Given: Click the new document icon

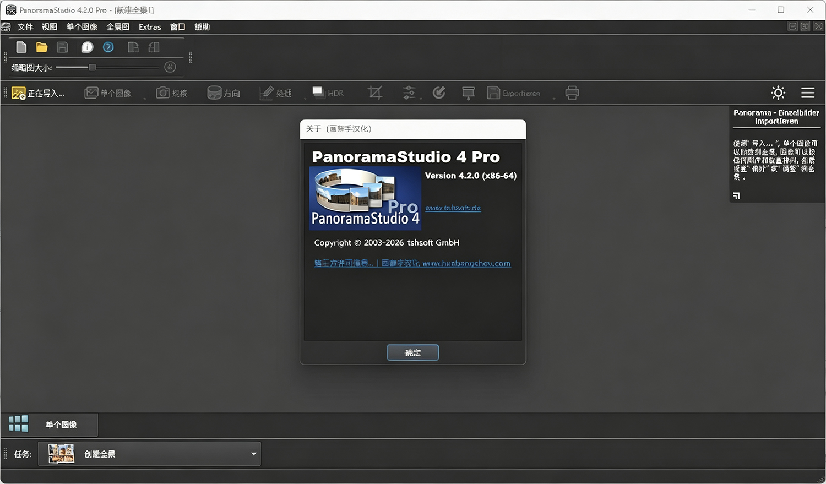Looking at the screenshot, I should coord(21,47).
